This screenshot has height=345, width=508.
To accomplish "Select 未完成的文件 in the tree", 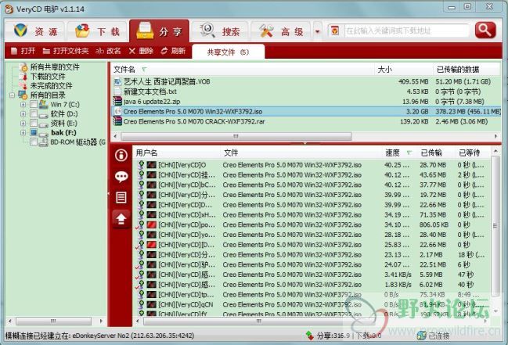I will click(x=51, y=86).
